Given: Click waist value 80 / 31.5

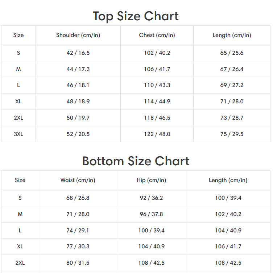Looking at the screenshot, I should [x=78, y=263].
